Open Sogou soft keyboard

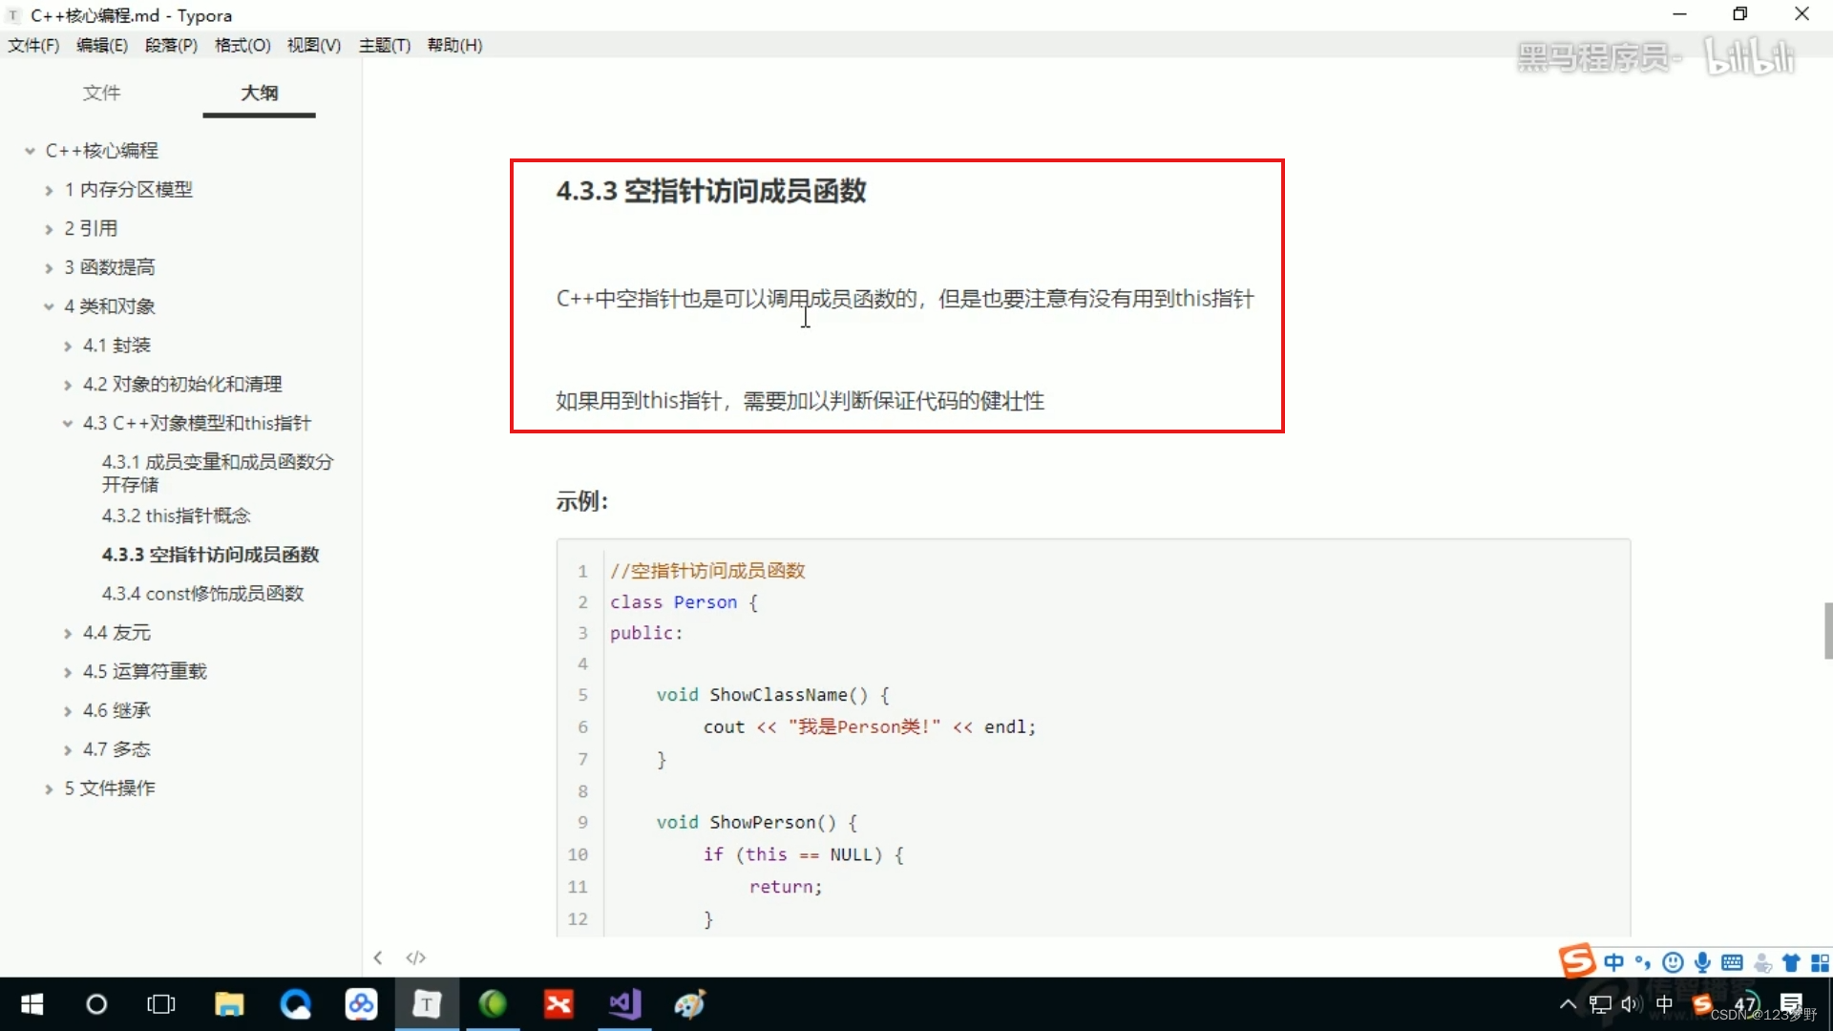pyautogui.click(x=1732, y=962)
